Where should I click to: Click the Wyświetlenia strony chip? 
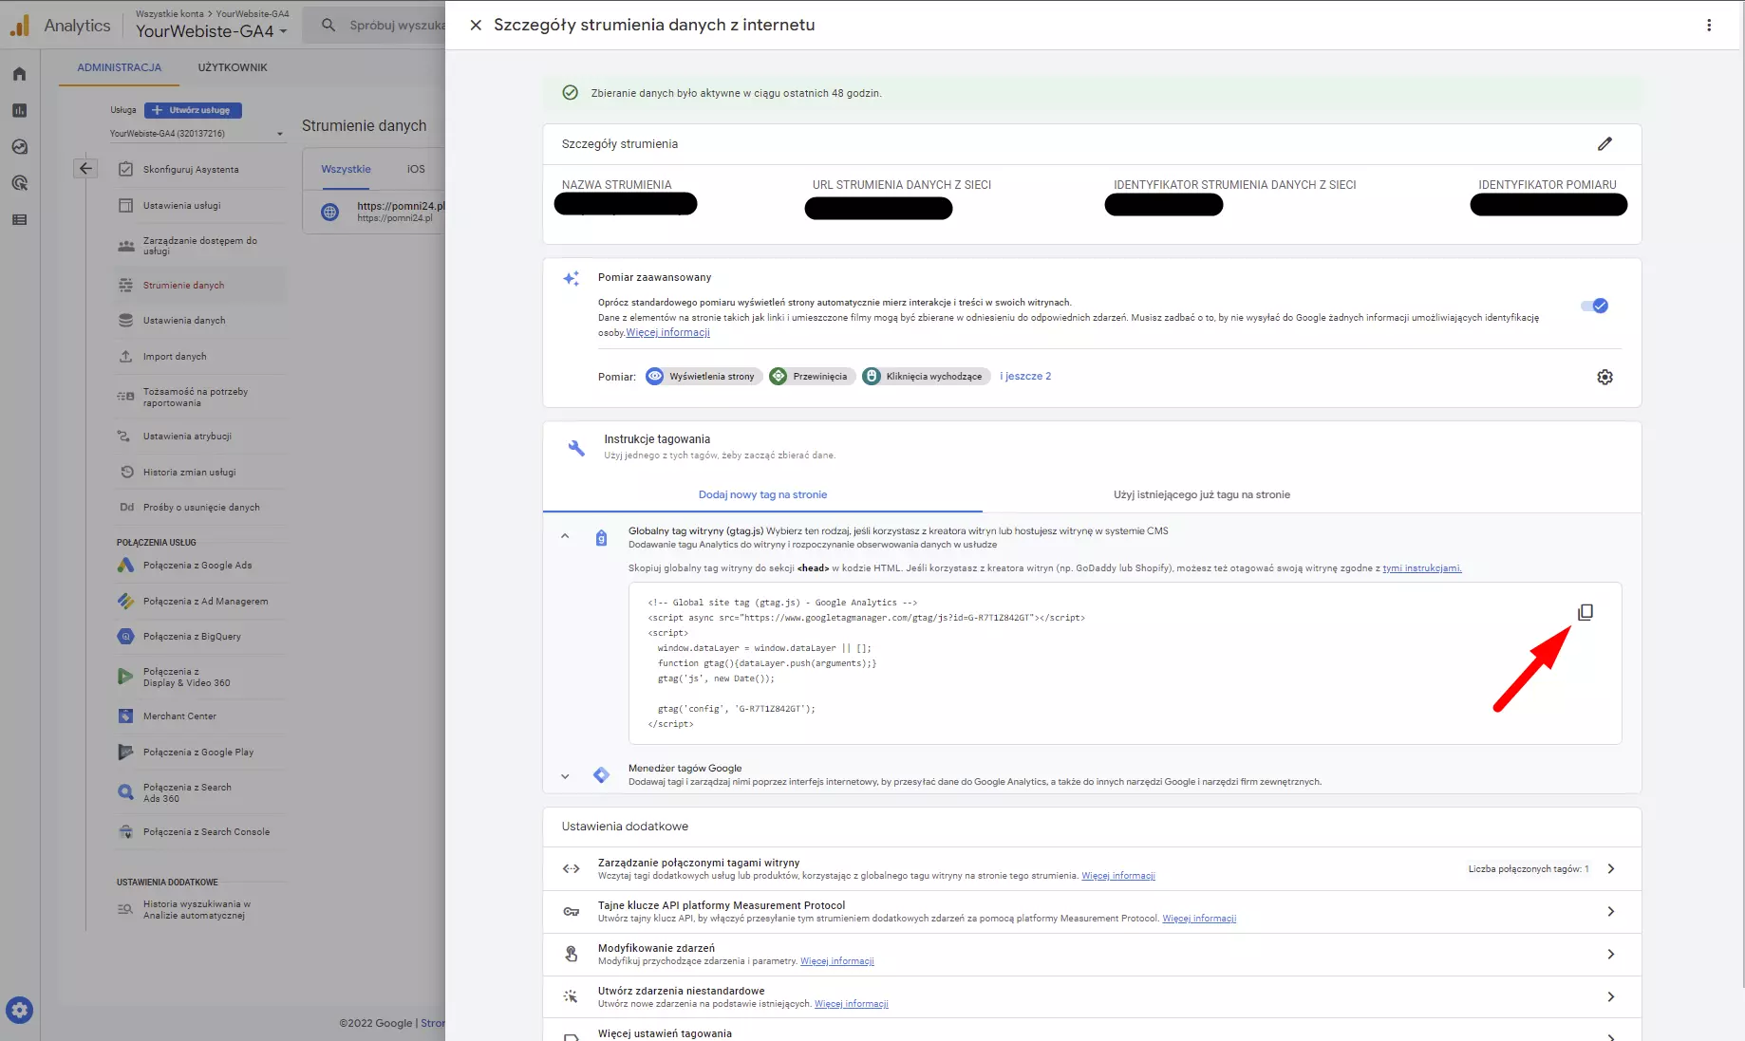(x=704, y=377)
